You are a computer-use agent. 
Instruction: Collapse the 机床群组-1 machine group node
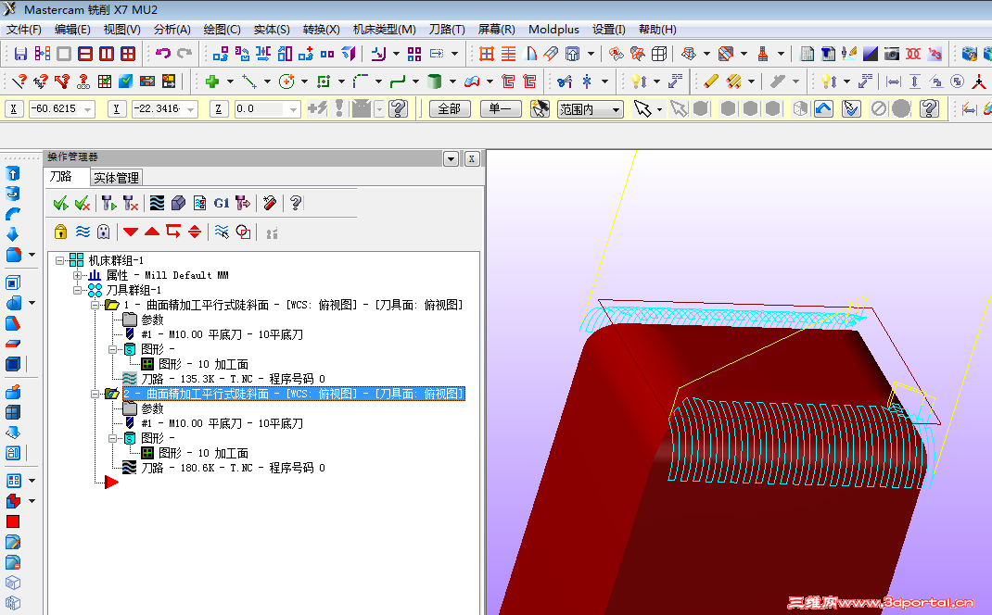coord(59,259)
